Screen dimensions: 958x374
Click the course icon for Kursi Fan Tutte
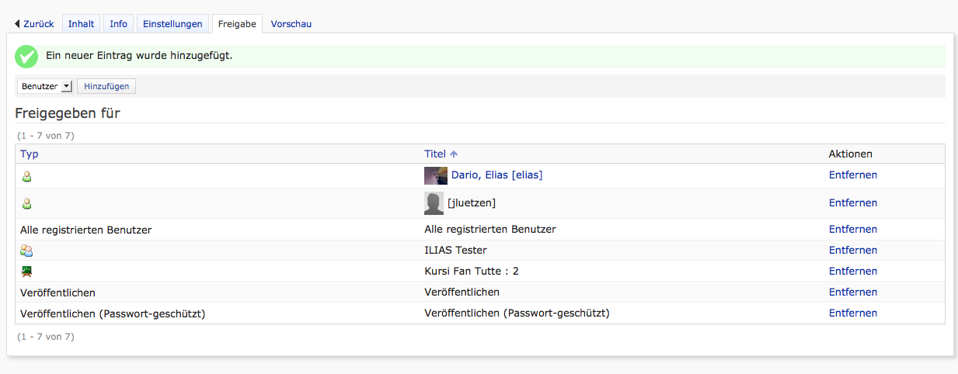(26, 272)
